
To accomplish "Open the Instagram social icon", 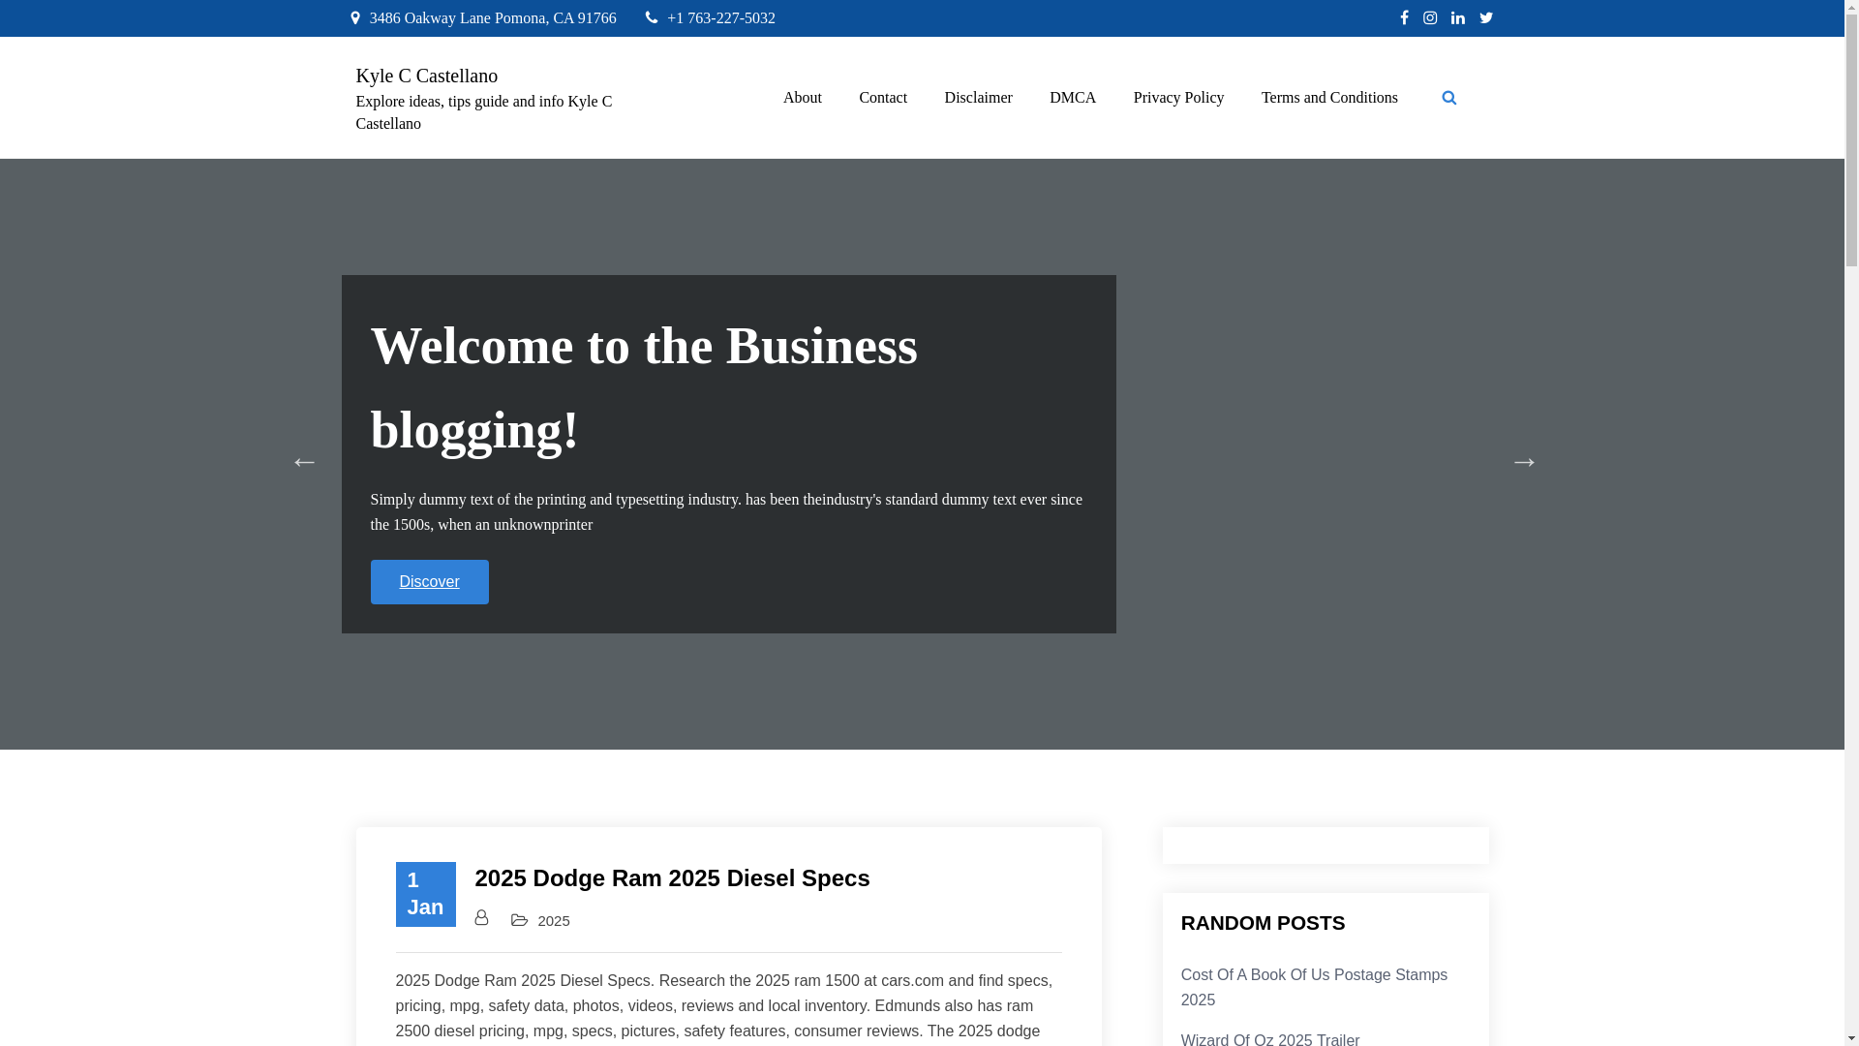I will click(1430, 17).
